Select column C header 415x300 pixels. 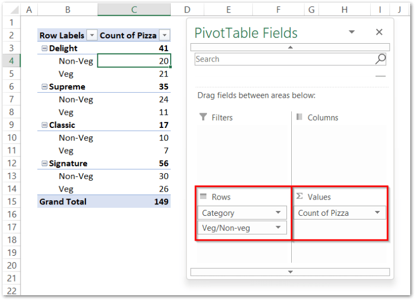pyautogui.click(x=134, y=10)
